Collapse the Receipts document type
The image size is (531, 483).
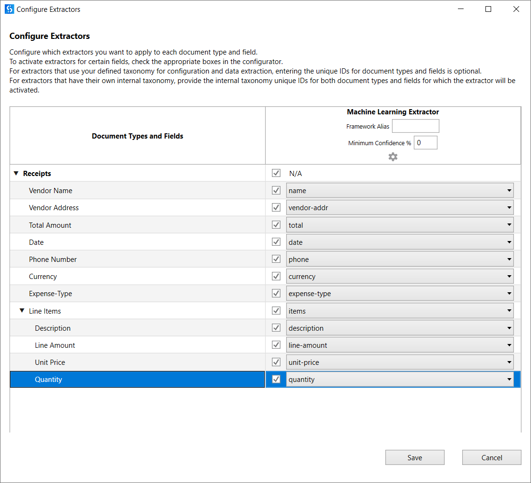click(17, 174)
